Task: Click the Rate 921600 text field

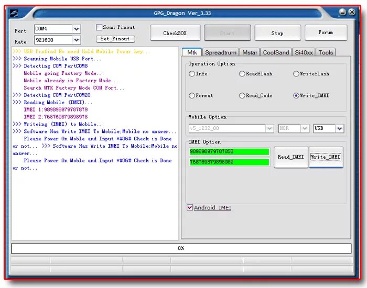Action: point(53,40)
